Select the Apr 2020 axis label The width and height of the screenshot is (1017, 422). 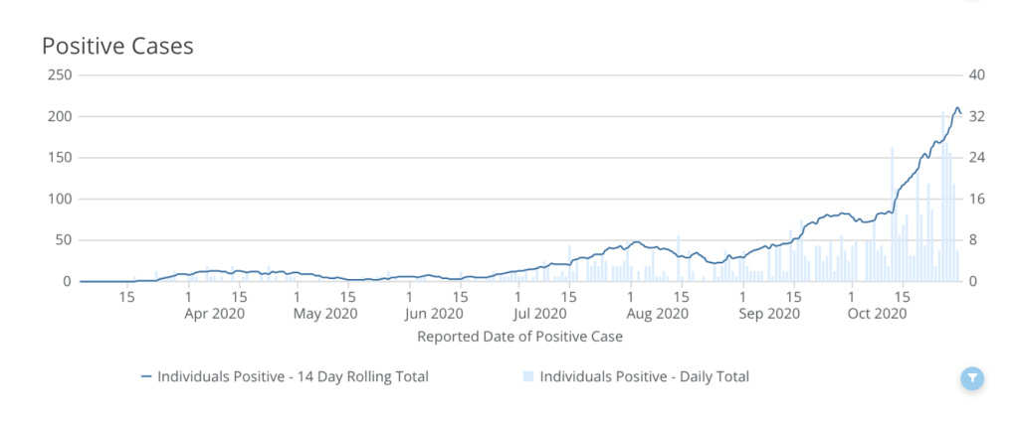214,314
